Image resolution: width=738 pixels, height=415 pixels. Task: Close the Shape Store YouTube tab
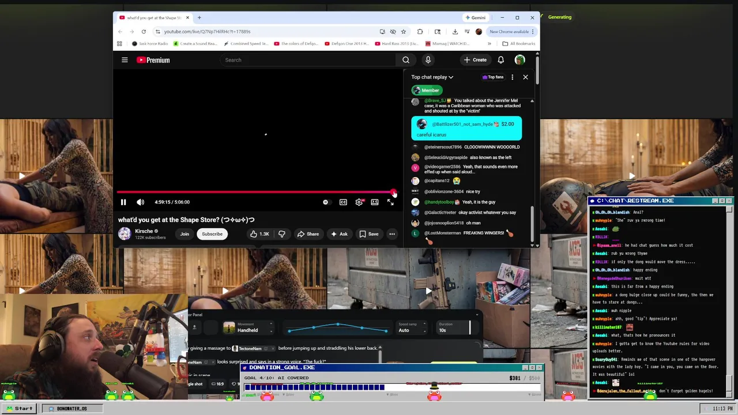click(187, 18)
